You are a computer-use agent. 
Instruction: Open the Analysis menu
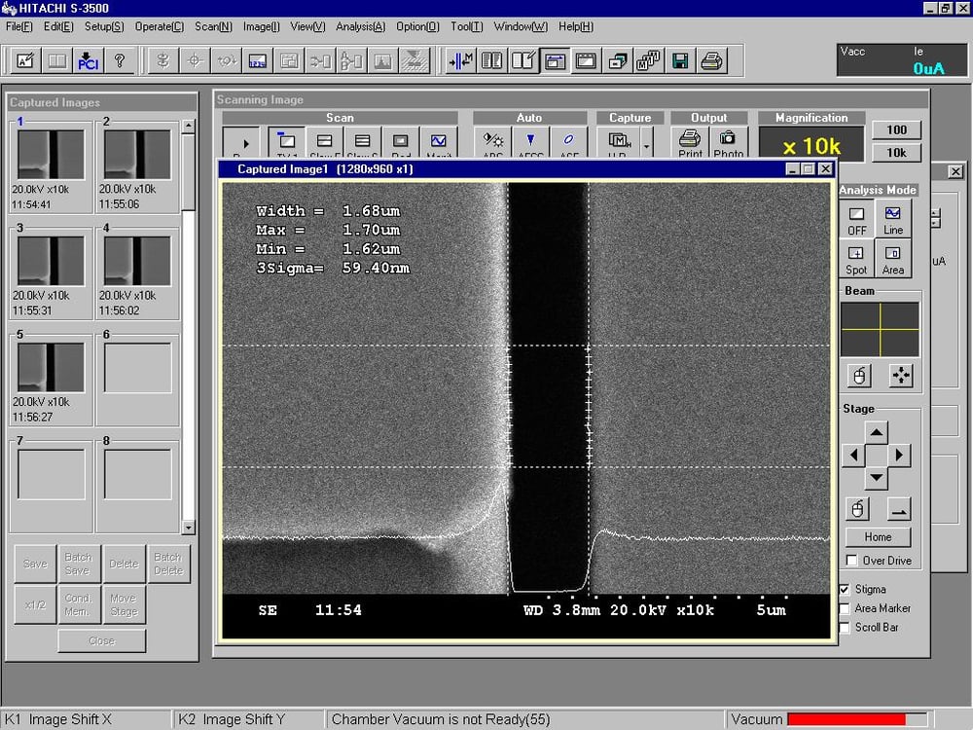360,27
